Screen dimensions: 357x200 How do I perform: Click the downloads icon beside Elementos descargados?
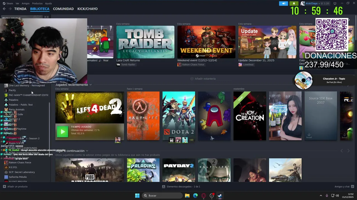click(164, 186)
